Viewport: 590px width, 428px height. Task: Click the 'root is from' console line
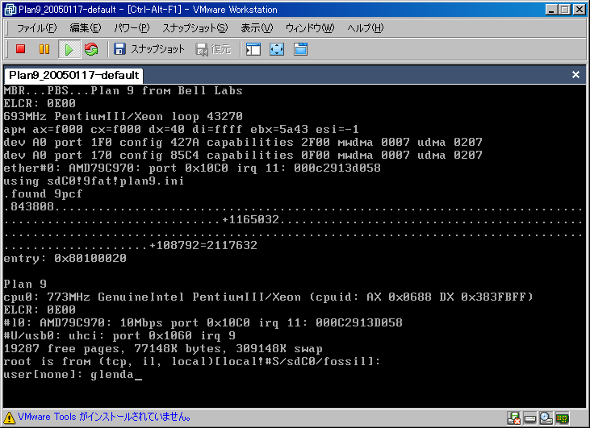192,362
